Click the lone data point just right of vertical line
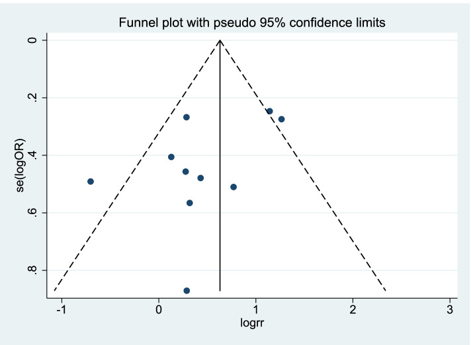The image size is (471, 345). pyautogui.click(x=234, y=187)
